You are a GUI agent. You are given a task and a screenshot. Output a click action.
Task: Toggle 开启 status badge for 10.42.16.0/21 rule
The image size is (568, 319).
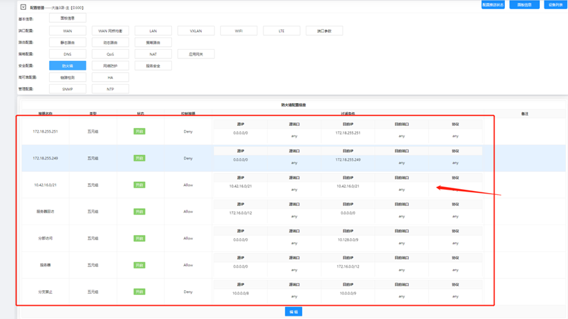(139, 185)
